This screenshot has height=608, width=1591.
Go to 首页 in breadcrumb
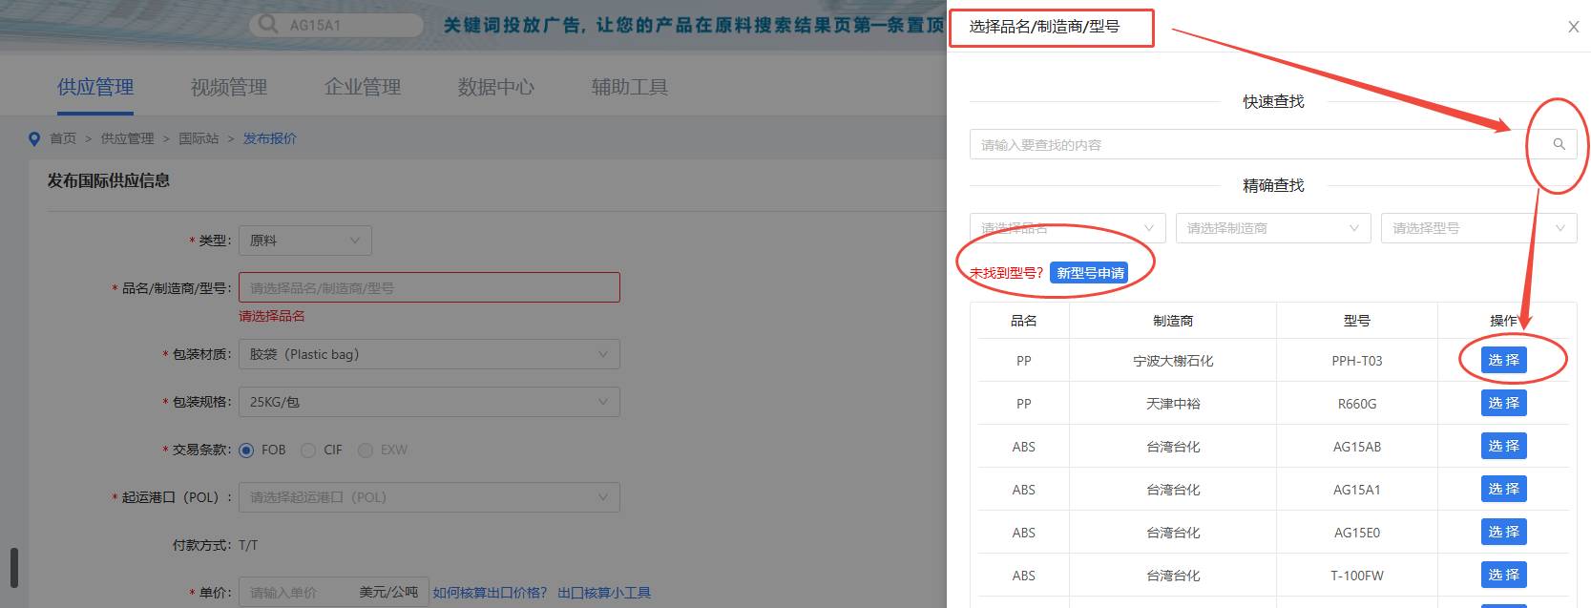63,138
